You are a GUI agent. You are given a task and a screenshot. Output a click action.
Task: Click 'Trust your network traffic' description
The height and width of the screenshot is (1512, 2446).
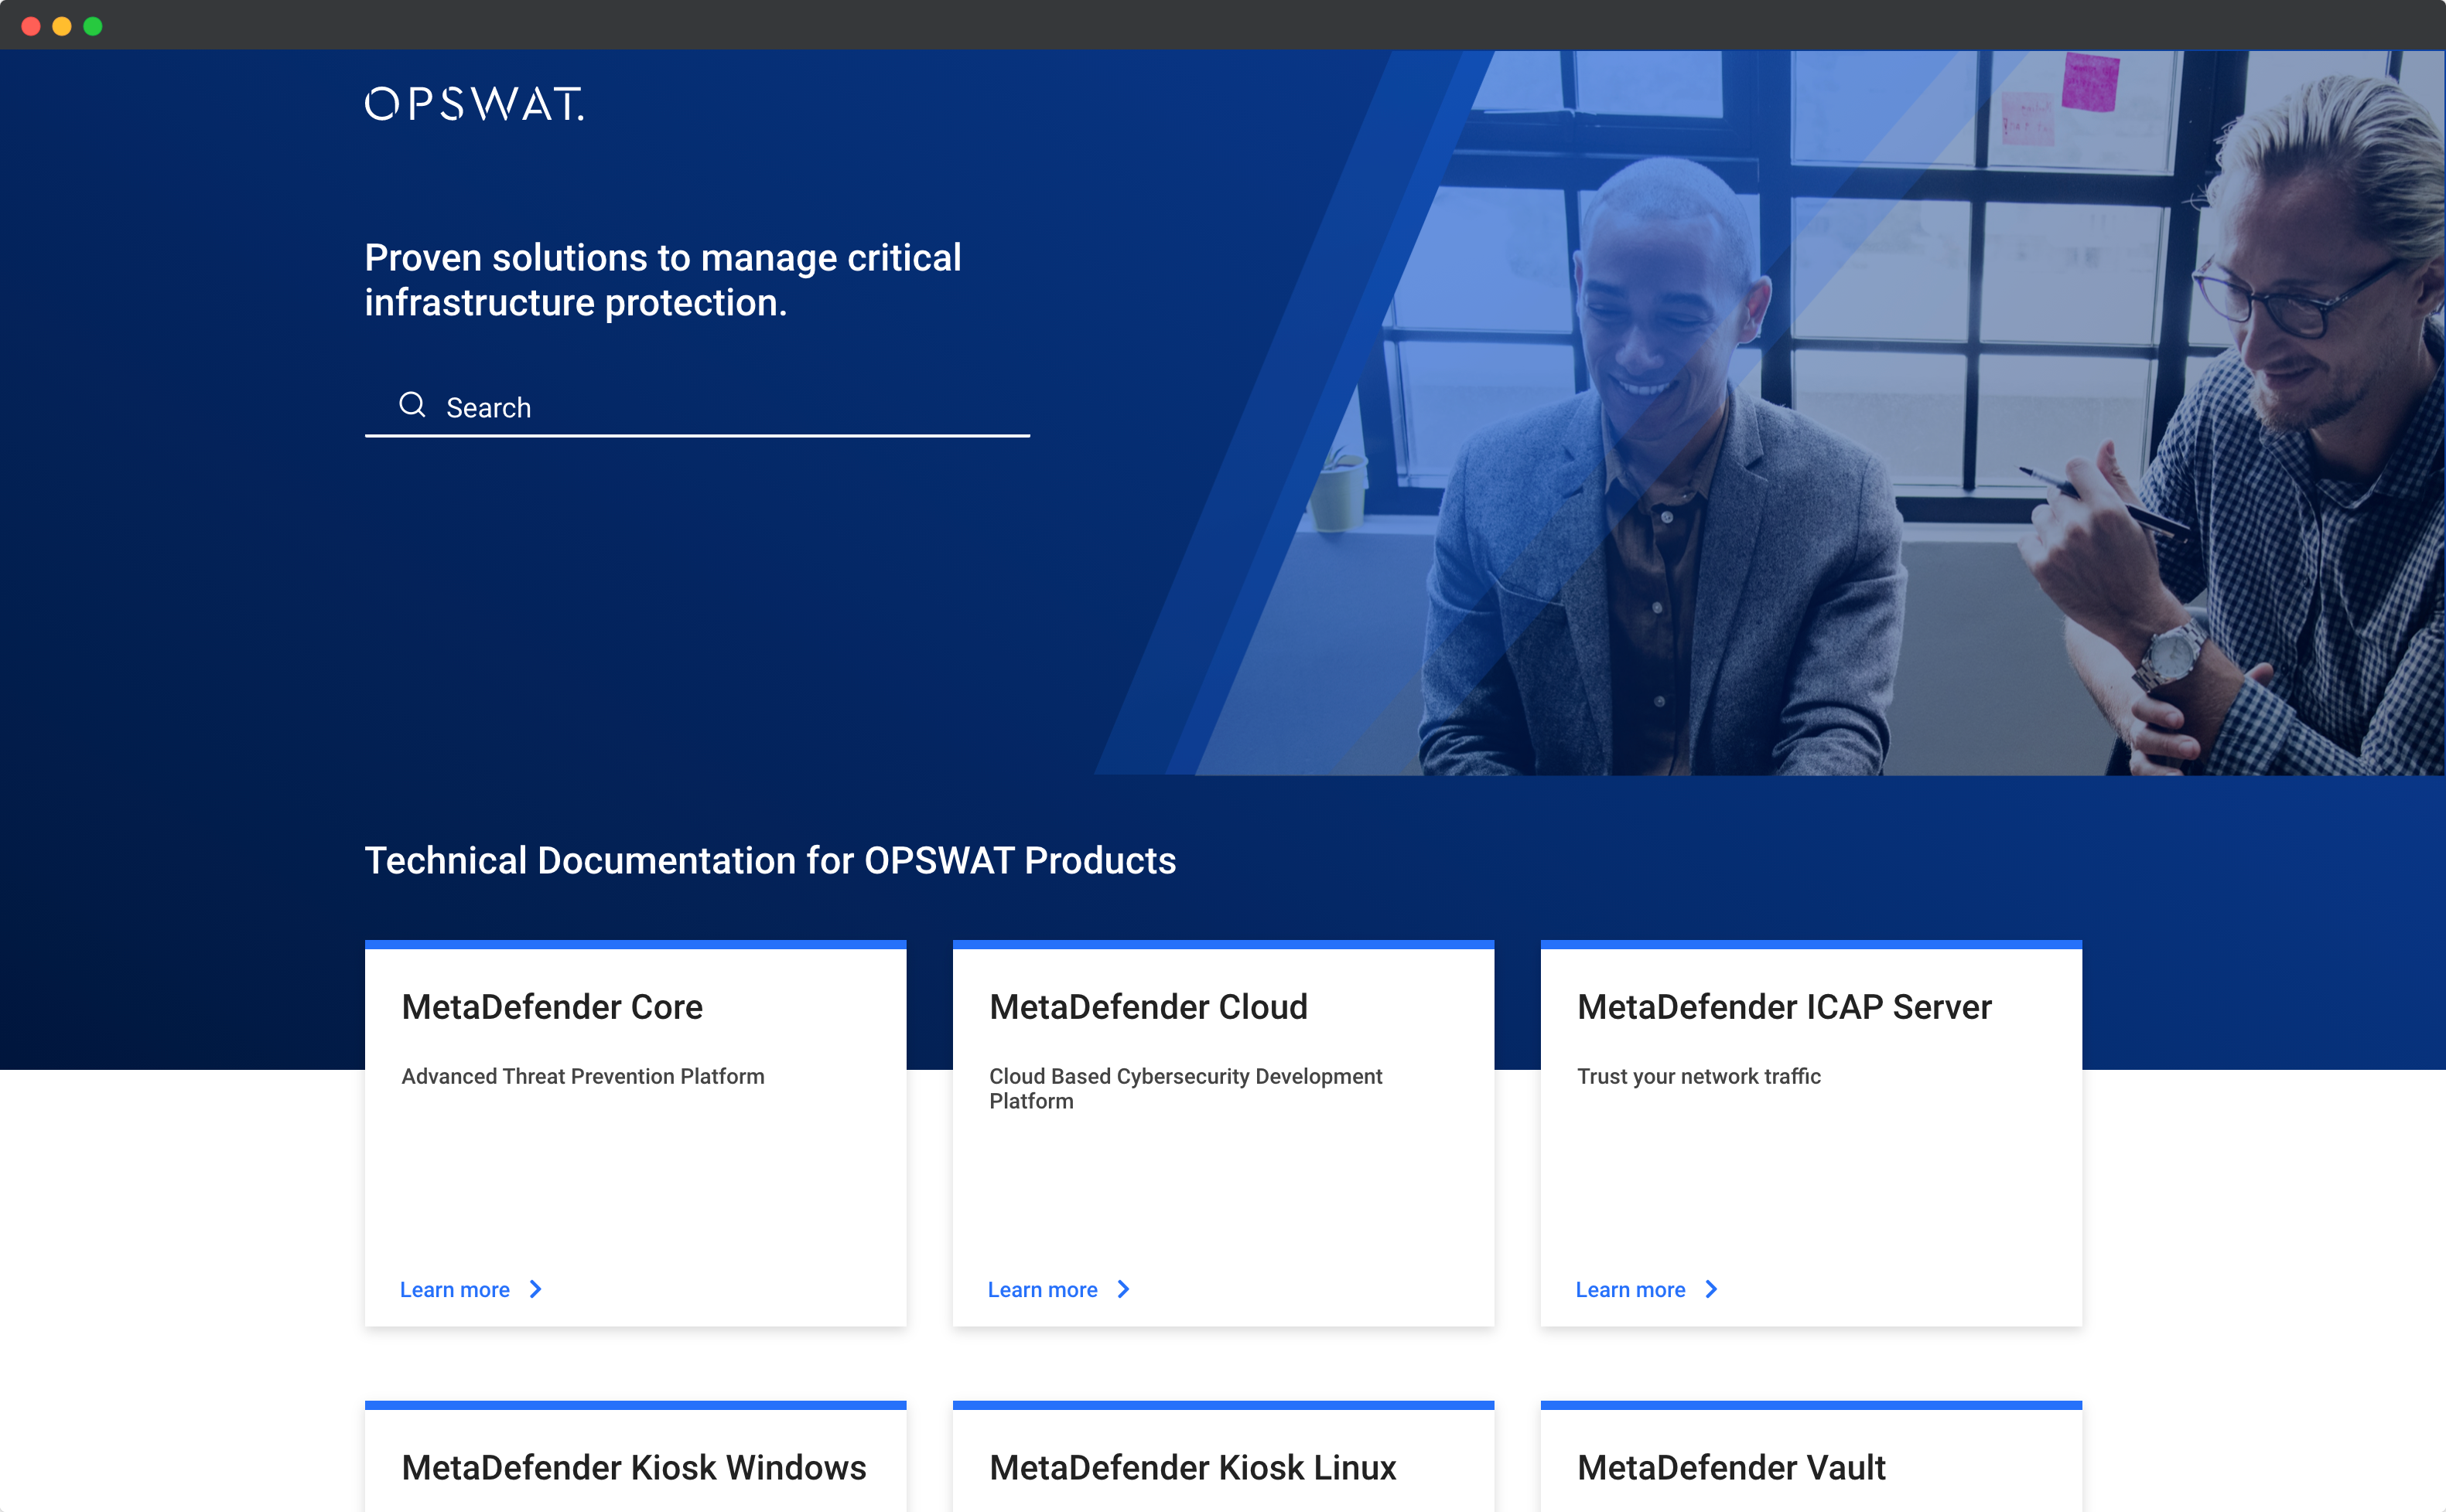coord(1699,1077)
